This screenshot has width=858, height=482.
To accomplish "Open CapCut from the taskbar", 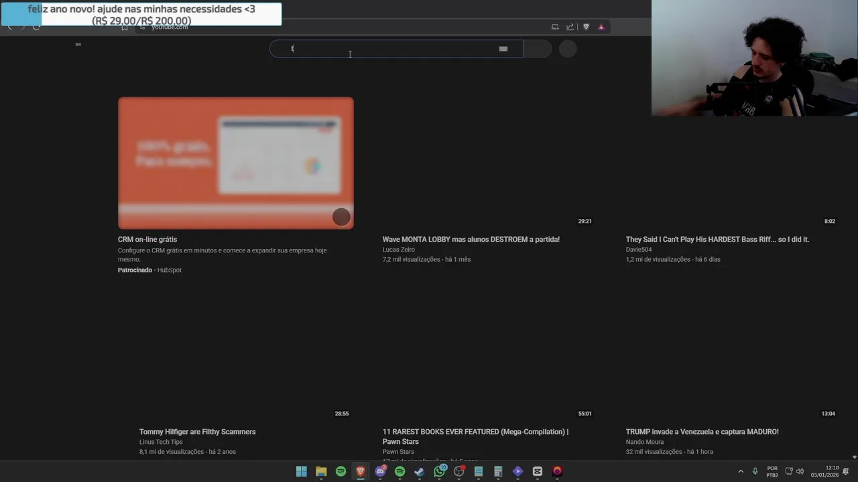I will [x=538, y=471].
